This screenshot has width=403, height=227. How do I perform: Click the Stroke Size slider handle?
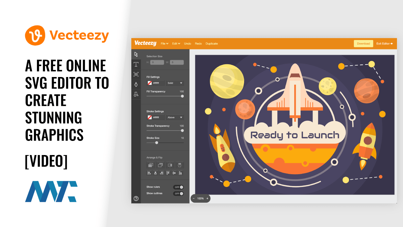(156, 143)
